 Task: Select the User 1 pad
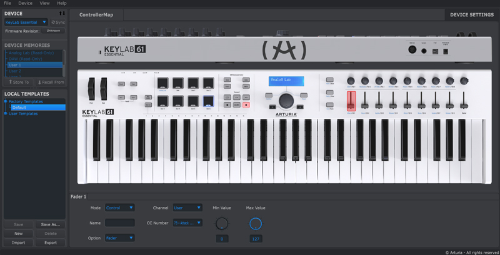[193, 83]
